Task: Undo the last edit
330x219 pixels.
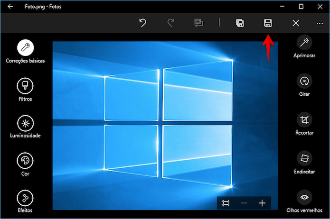Action: click(143, 23)
